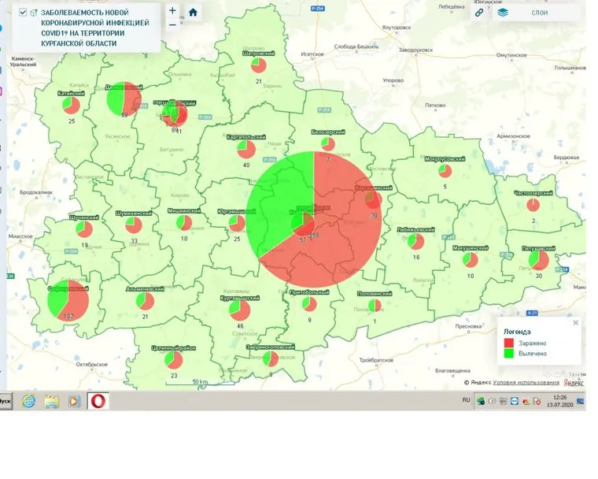
Task: Zoom out with the minus button
Action: (x=172, y=24)
